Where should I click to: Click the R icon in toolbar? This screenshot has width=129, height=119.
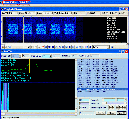click(x=90, y=47)
